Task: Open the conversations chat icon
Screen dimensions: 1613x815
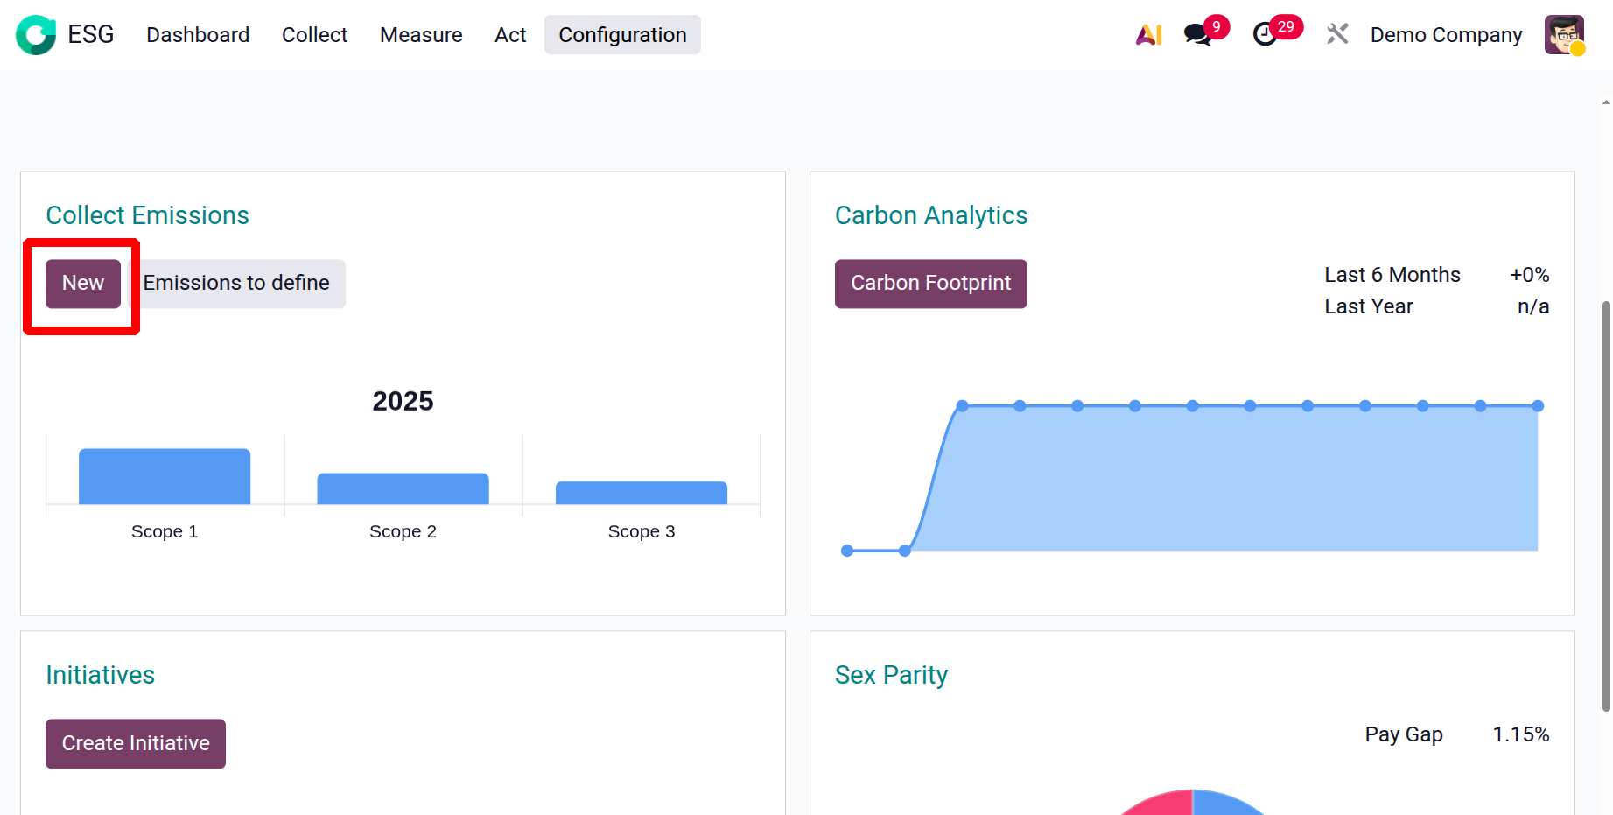Action: [x=1197, y=35]
